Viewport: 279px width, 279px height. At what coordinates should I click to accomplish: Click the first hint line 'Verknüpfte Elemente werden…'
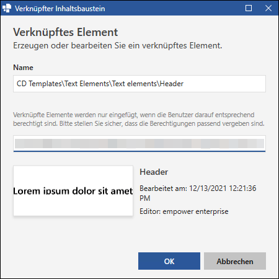pos(134,115)
